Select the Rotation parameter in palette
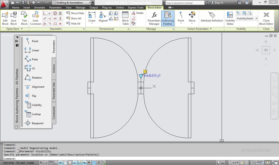The image size is (279, 165). tap(34, 78)
